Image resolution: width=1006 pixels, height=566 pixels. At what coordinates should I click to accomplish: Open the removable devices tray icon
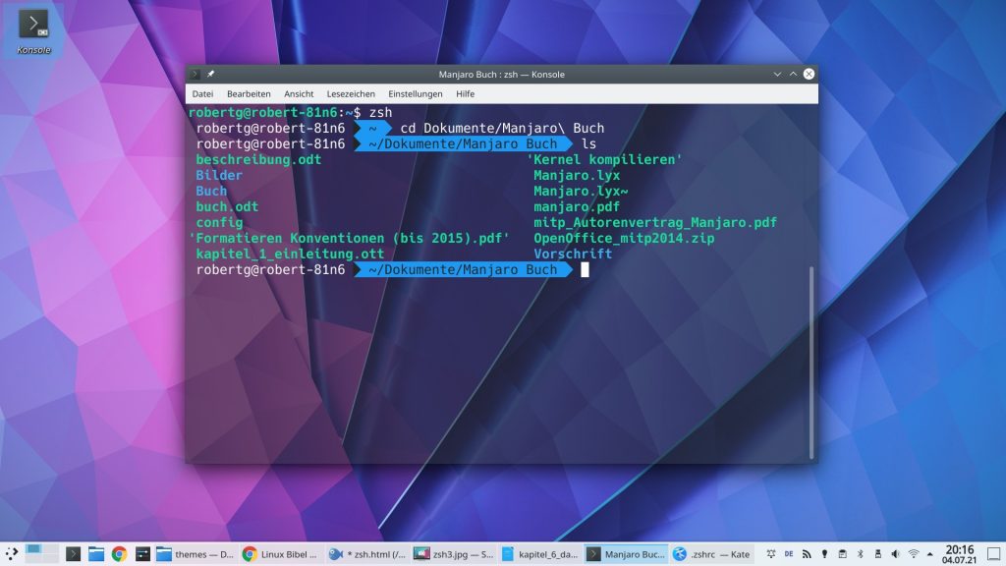pos(877,554)
